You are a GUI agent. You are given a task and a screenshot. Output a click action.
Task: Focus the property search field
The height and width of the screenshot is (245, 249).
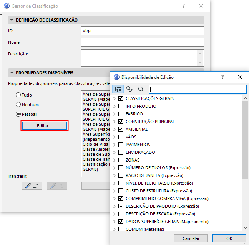pos(198,89)
